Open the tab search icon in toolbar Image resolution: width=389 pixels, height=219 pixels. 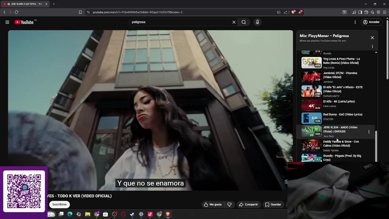(344, 12)
